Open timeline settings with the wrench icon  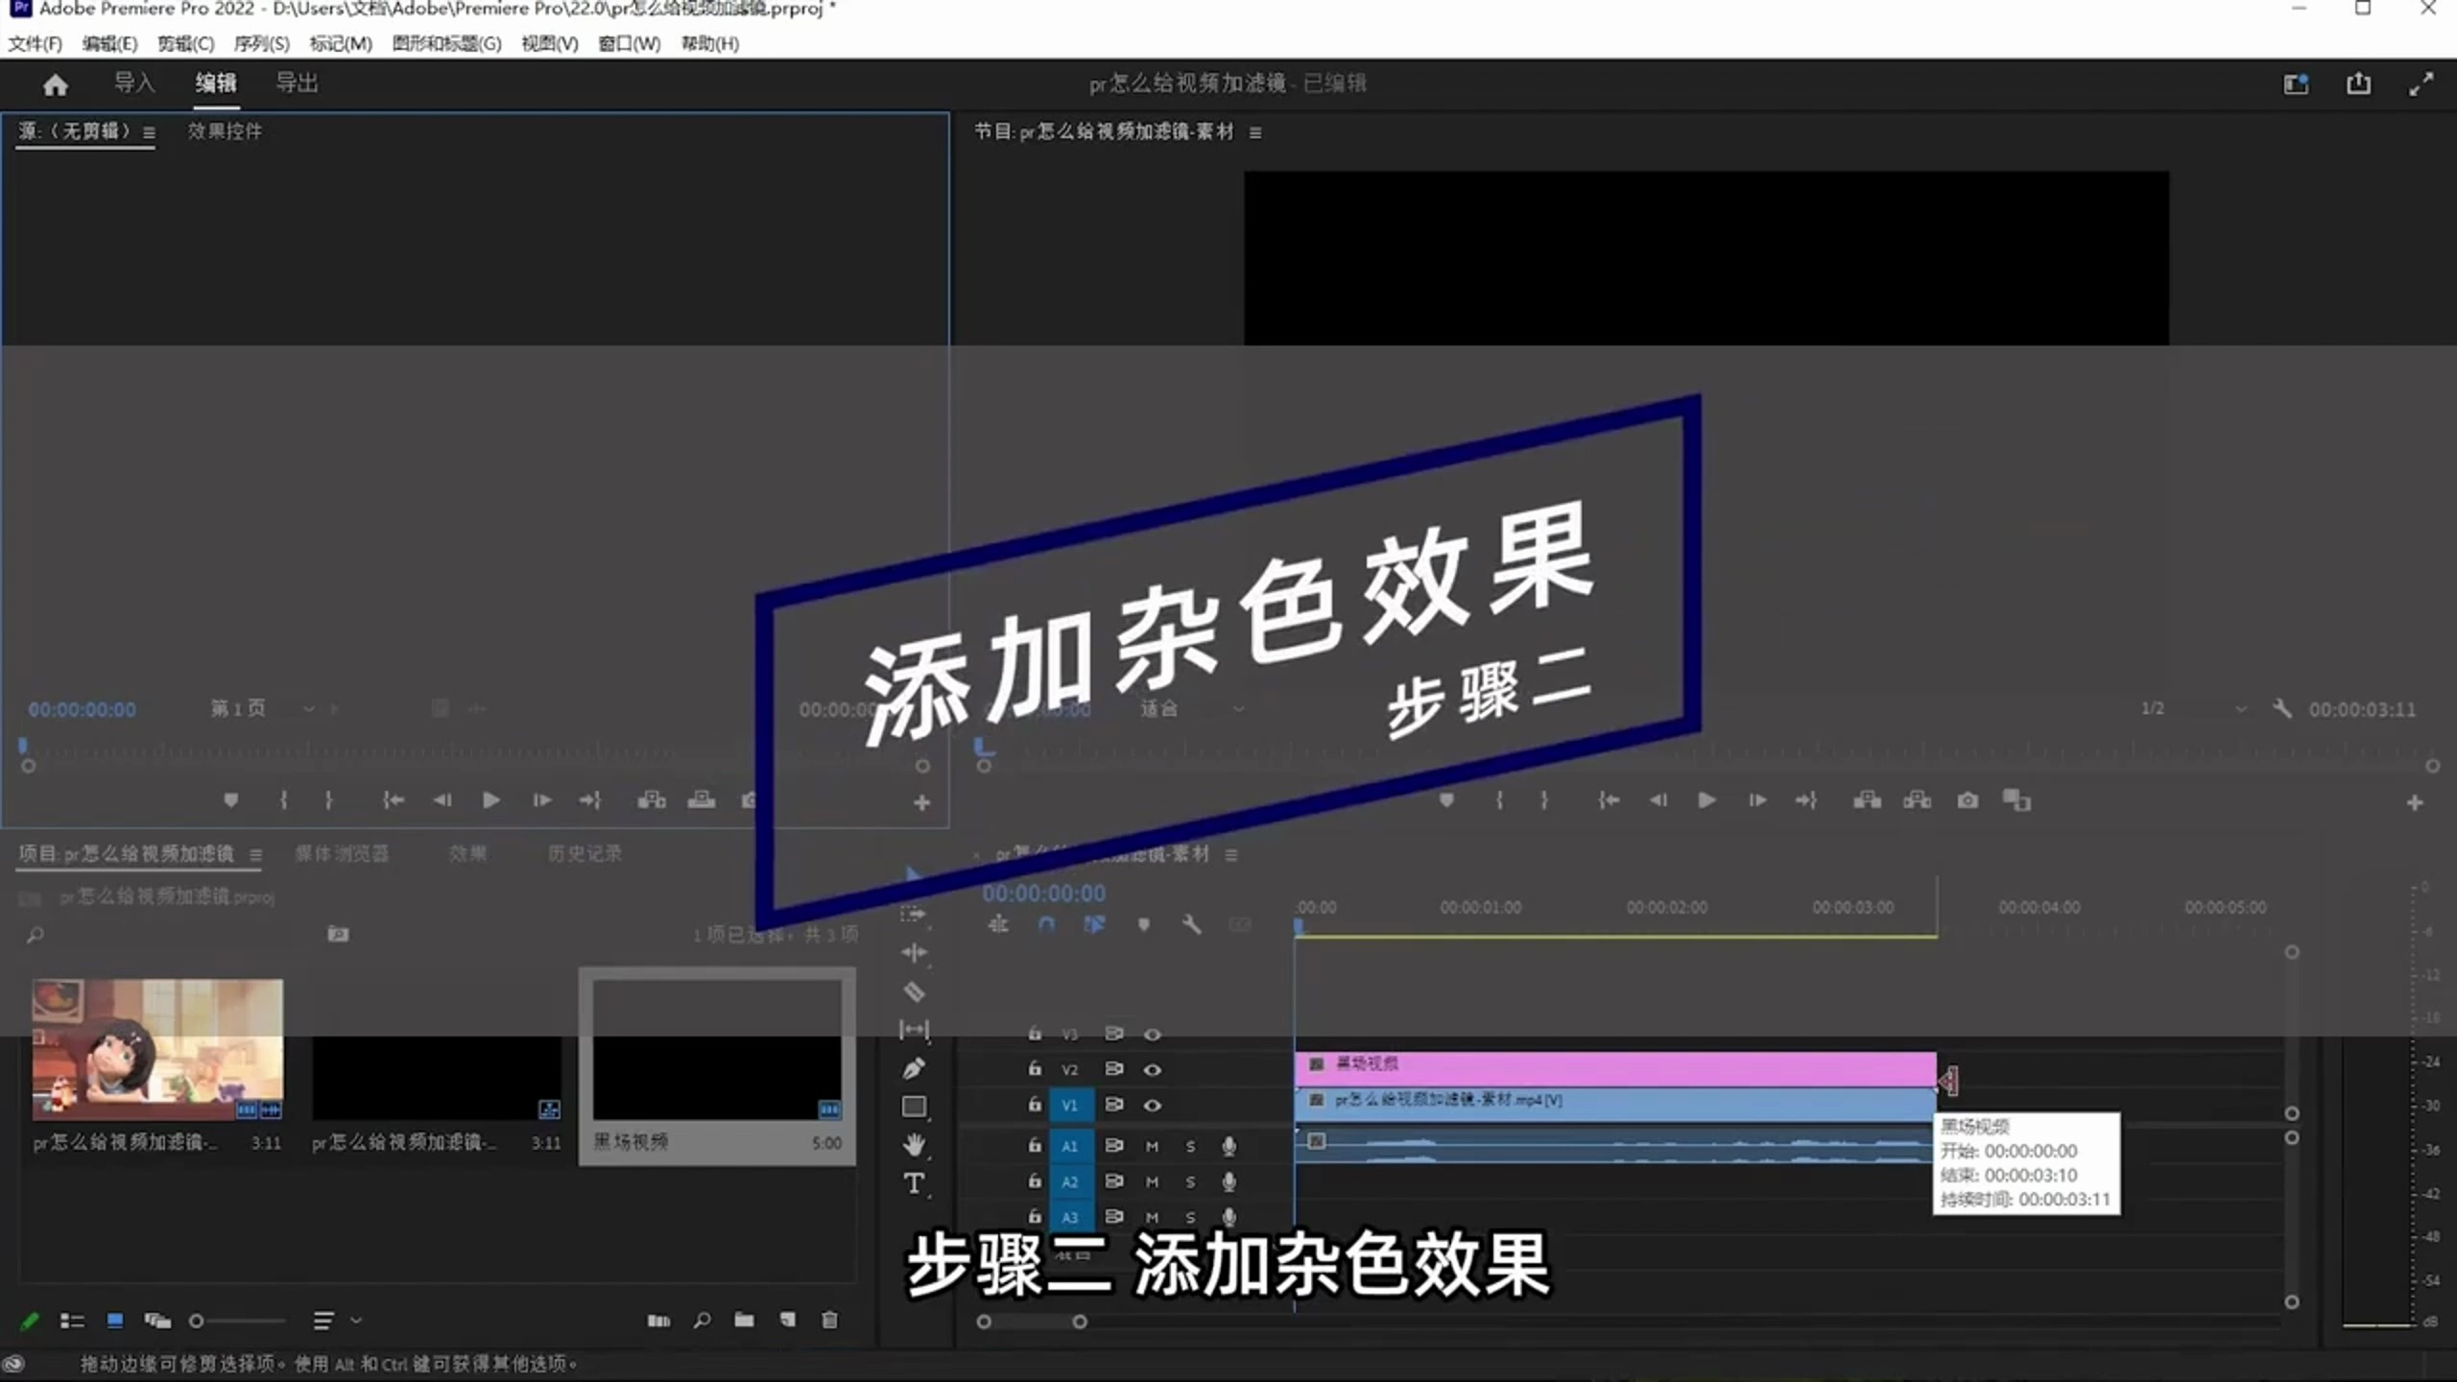pyautogui.click(x=1192, y=924)
